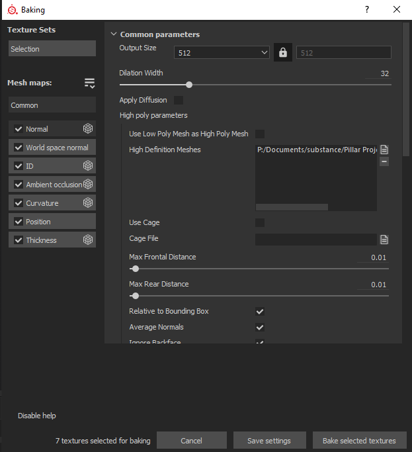Uncheck the Normal mesh map

[19, 129]
